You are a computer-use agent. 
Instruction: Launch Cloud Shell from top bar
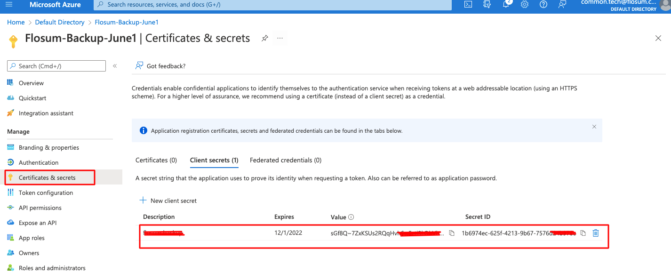pyautogui.click(x=468, y=5)
